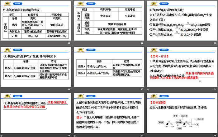Screen dimensions: 218x137
Task: Select slide 47 thumbnail with energy release table
Action: coord(109,21)
